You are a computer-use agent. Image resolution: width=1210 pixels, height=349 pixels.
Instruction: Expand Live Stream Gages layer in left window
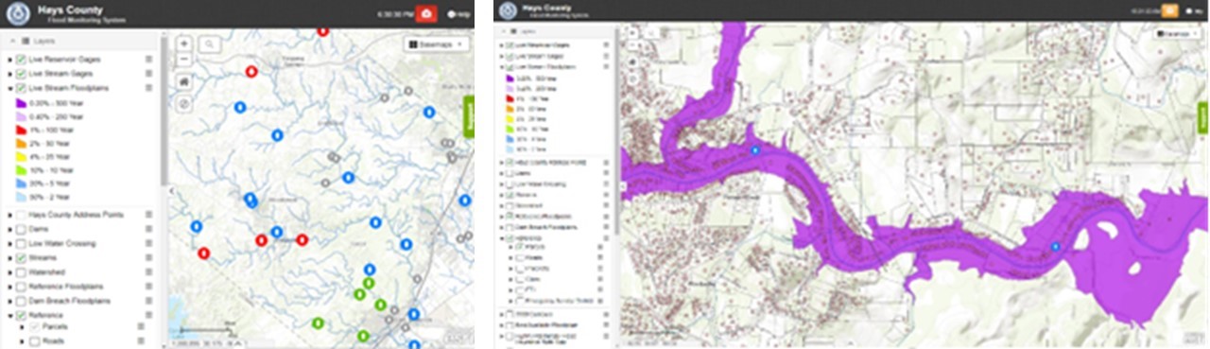pos(10,74)
